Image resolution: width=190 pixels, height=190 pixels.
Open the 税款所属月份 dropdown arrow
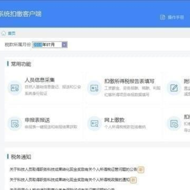64,45
